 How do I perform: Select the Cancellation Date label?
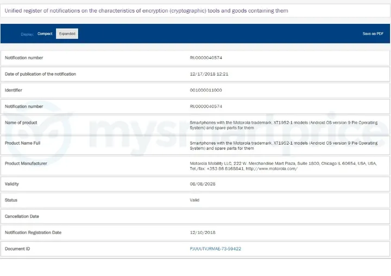pyautogui.click(x=22, y=216)
